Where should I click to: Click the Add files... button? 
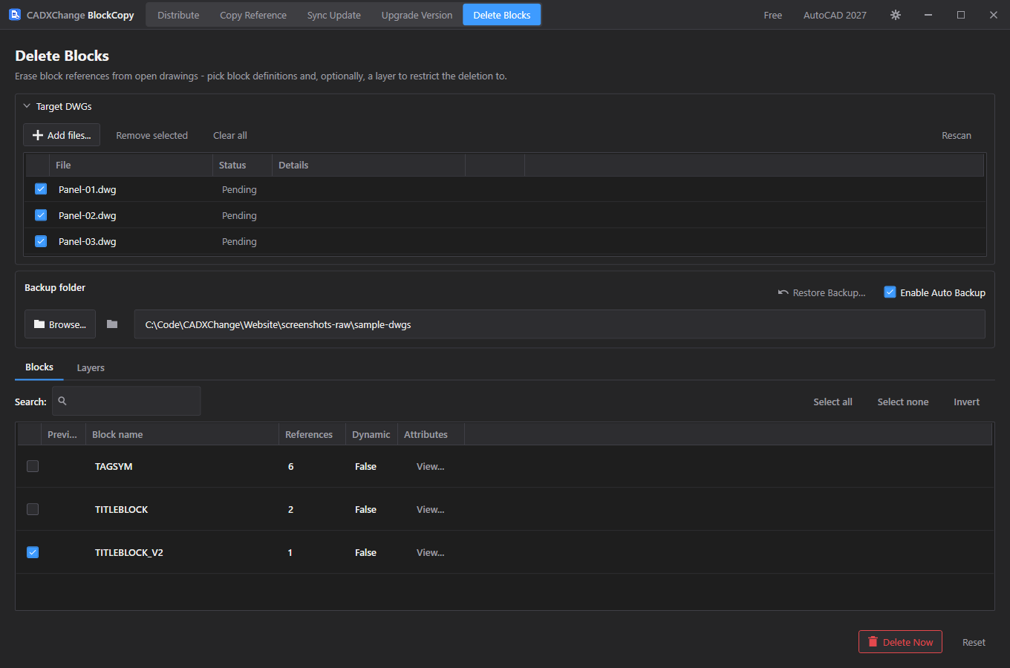click(62, 135)
